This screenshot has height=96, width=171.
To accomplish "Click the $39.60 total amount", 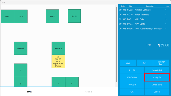I will 164,45.
